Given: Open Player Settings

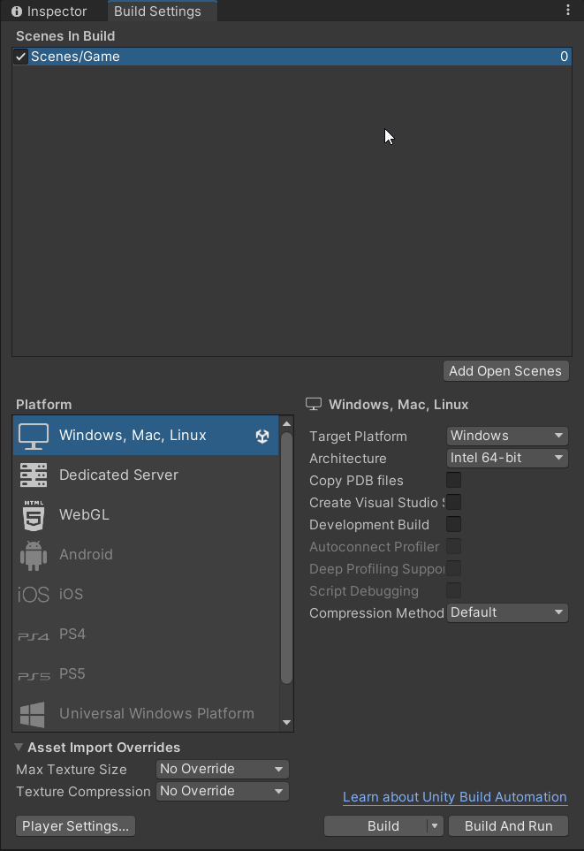Looking at the screenshot, I should [75, 826].
